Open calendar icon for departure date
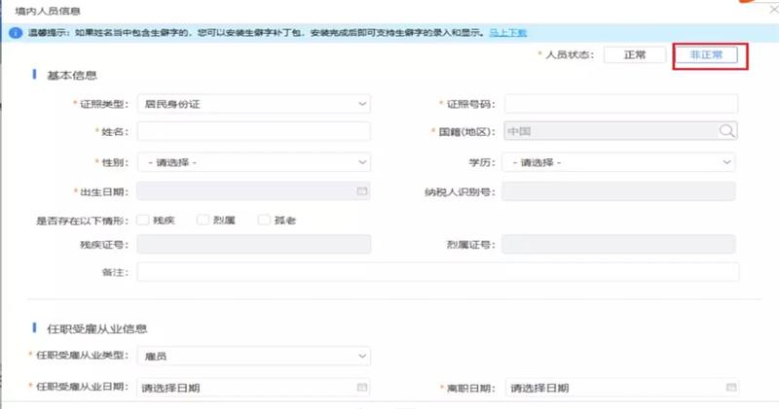Screen dimensions: 779x409 tap(731, 388)
